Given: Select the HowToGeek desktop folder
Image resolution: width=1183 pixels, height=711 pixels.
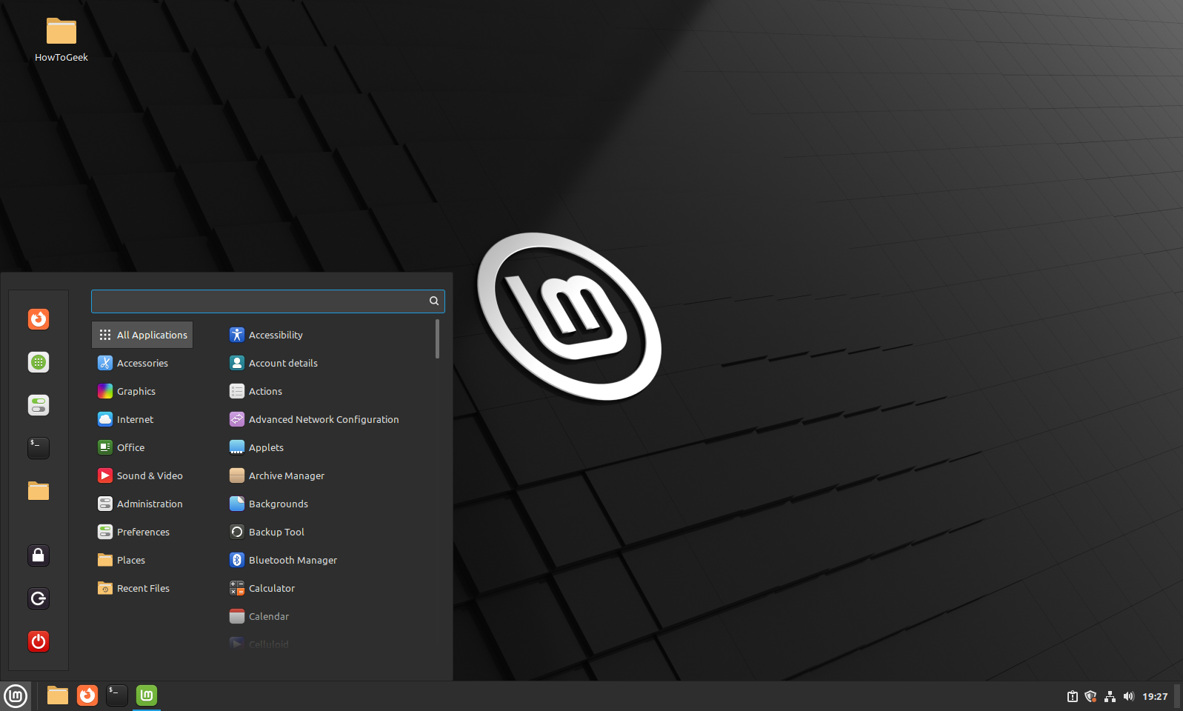Looking at the screenshot, I should [61, 40].
